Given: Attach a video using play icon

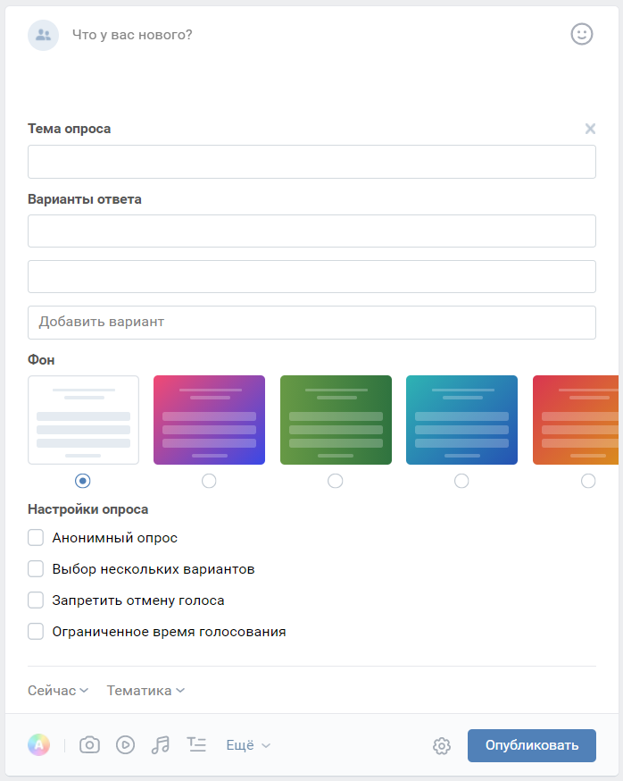Looking at the screenshot, I should coord(125,744).
